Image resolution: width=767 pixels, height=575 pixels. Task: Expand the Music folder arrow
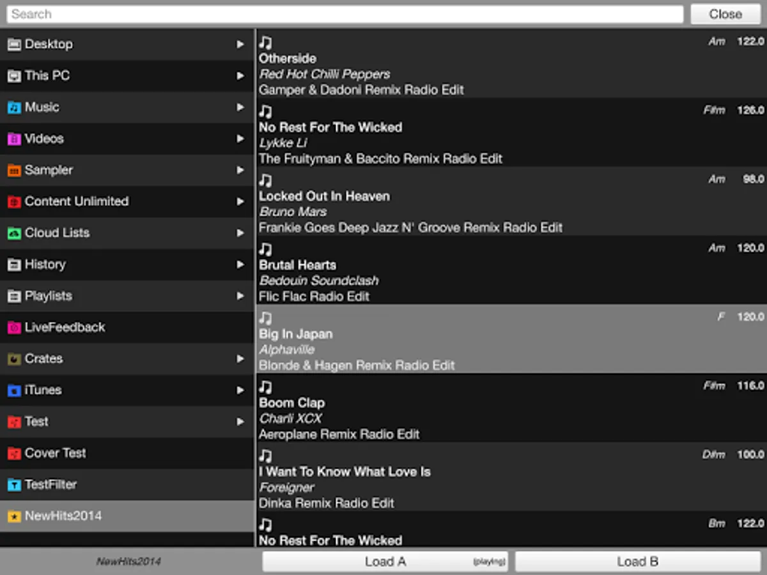tap(240, 107)
